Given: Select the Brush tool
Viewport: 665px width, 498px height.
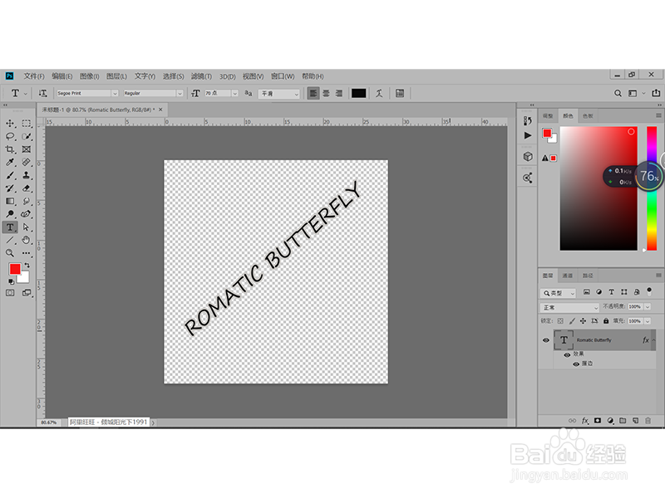Looking at the screenshot, I should [10, 175].
